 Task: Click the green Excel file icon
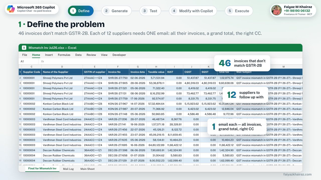pos(24,48)
